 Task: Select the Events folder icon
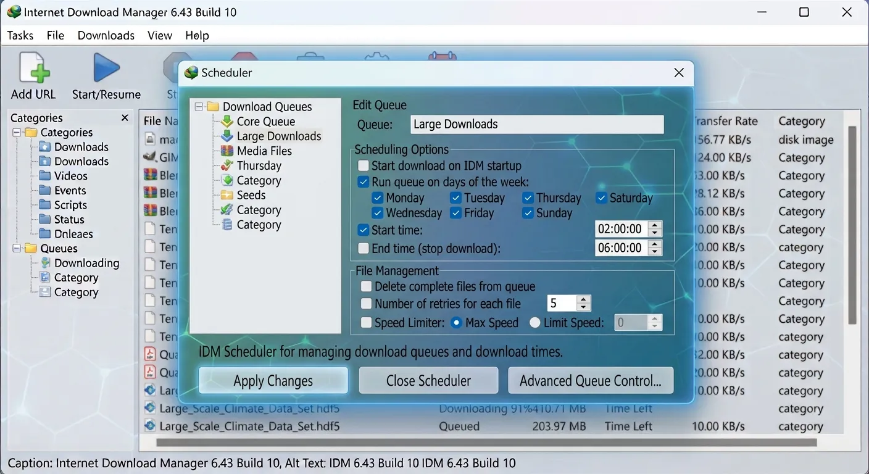coord(44,191)
